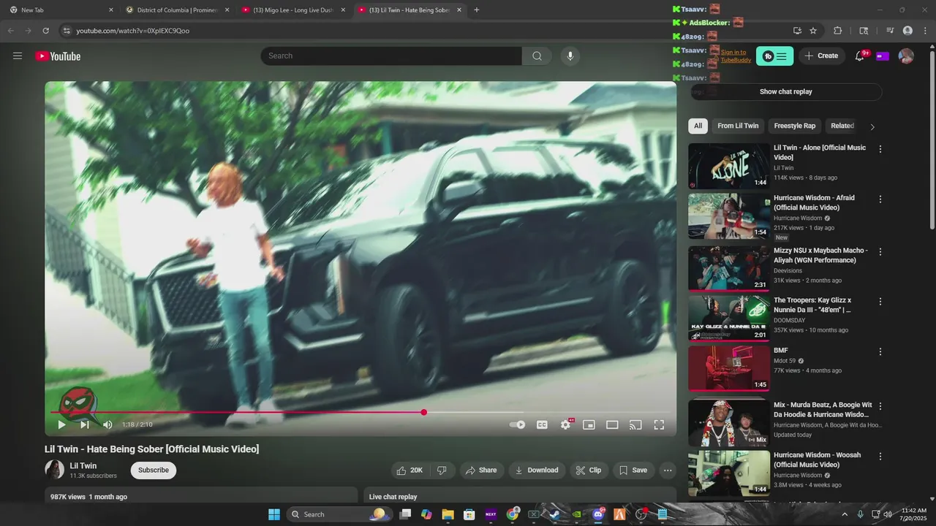The width and height of the screenshot is (936, 526).
Task: Toggle the autoplay switch in player
Action: click(x=518, y=424)
